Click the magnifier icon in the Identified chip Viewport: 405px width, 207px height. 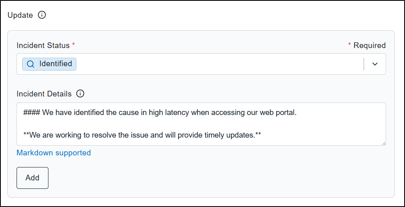pos(30,64)
